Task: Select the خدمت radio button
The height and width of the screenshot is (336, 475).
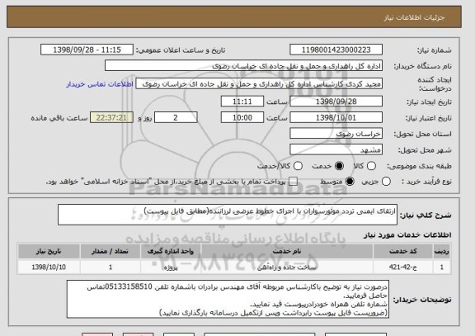Action: [339, 166]
